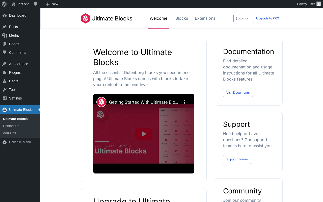
Task: Click the video channel logo icon
Action: [x=101, y=102]
